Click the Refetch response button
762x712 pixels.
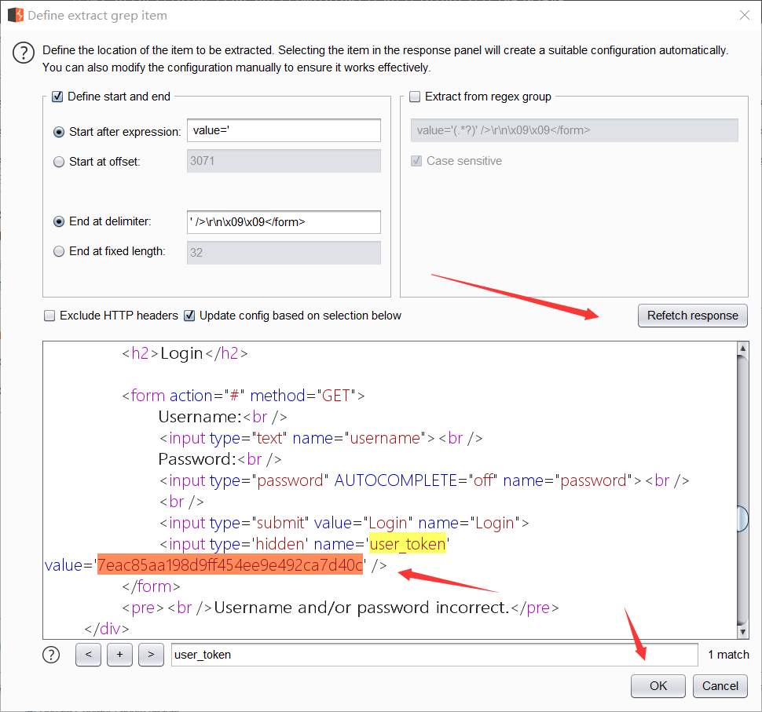point(692,316)
